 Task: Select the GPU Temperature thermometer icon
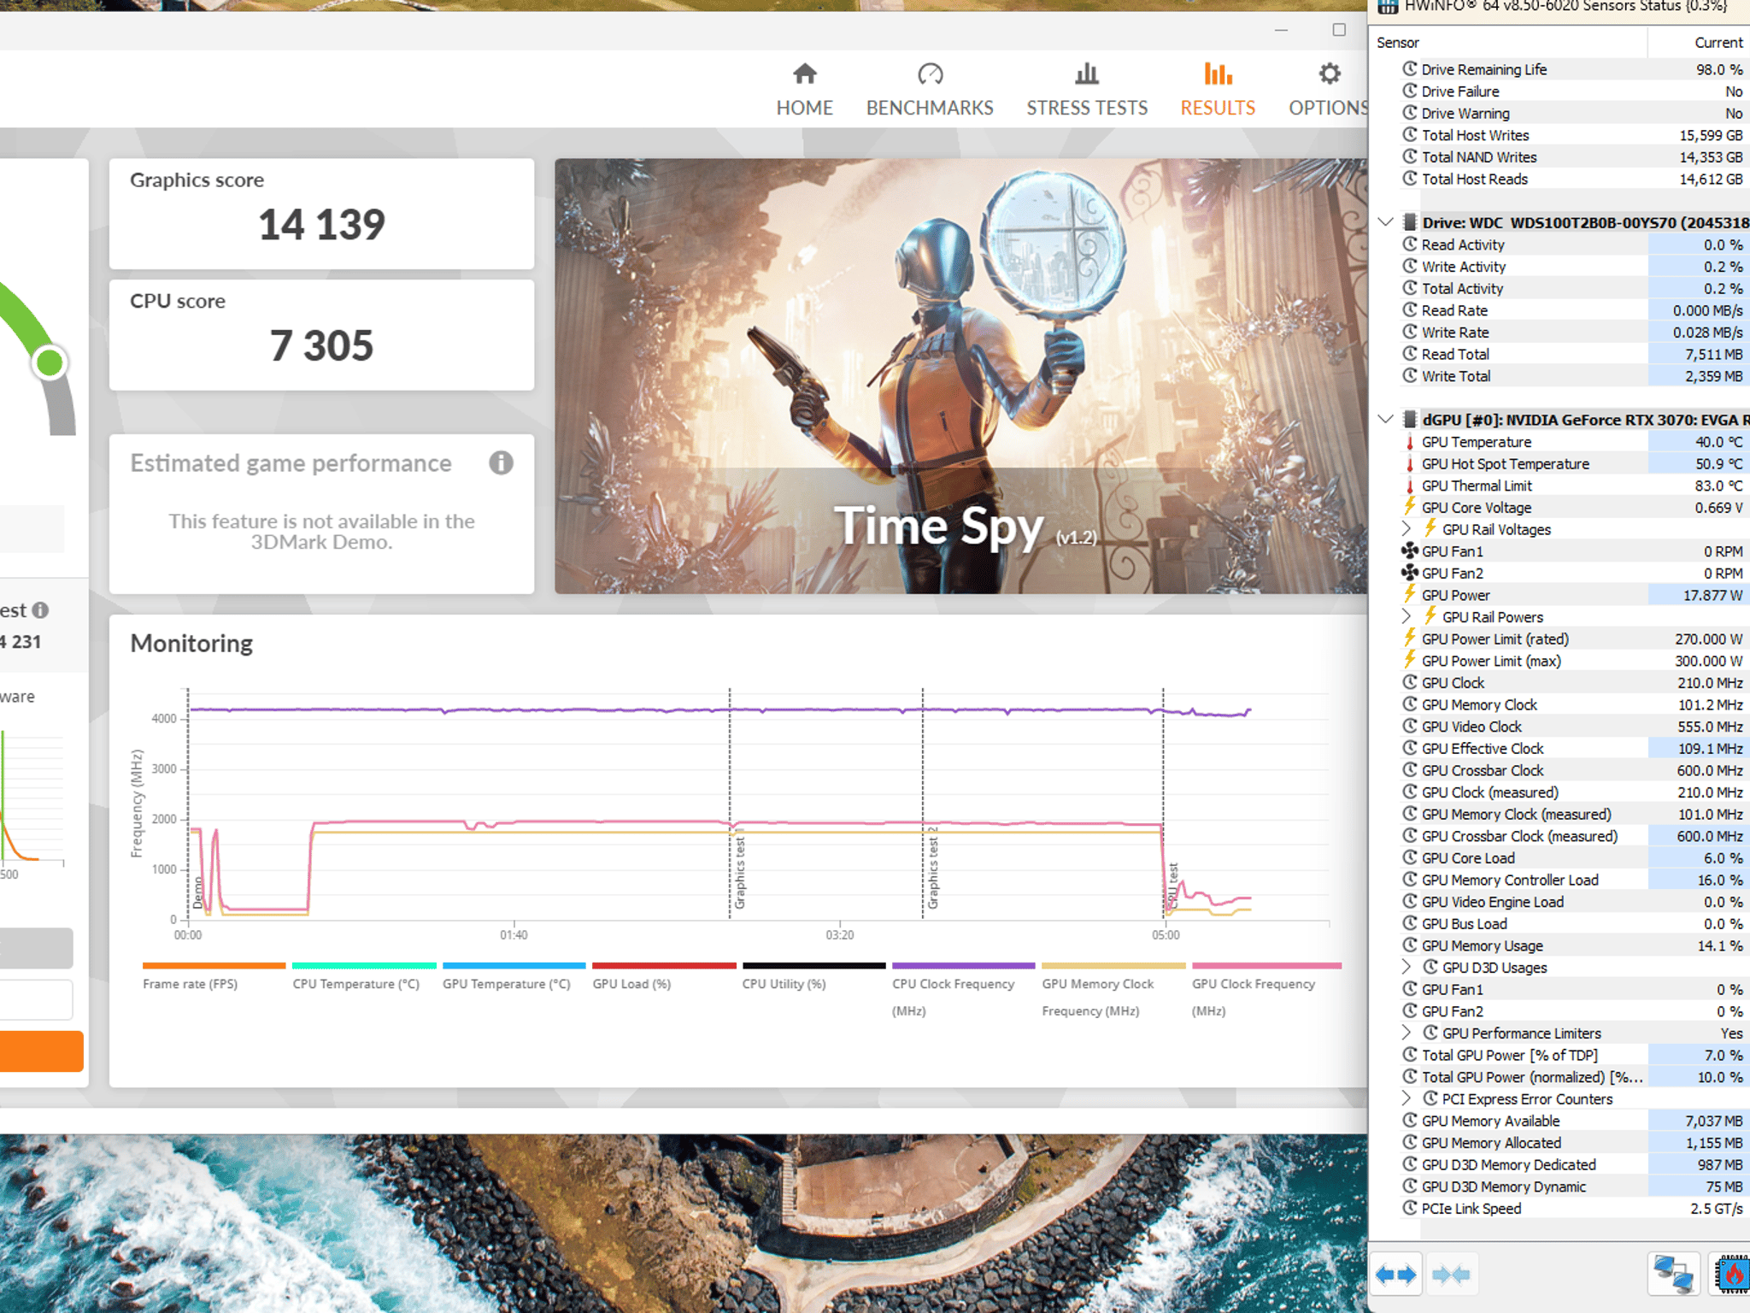pos(1410,442)
